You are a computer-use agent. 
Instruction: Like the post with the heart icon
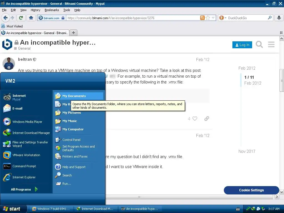coord(195,118)
